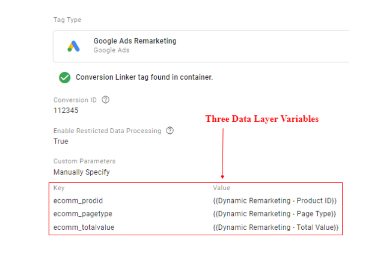Viewport: 392px width, 259px height.
Task: Click the Dynamic Remarketing - Page Type value
Action: [274, 213]
